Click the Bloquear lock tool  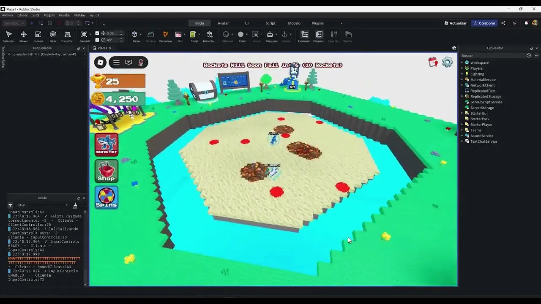click(270, 36)
